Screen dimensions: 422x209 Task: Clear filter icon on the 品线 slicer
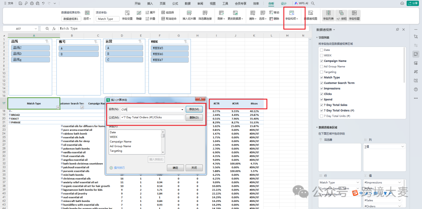(47, 41)
